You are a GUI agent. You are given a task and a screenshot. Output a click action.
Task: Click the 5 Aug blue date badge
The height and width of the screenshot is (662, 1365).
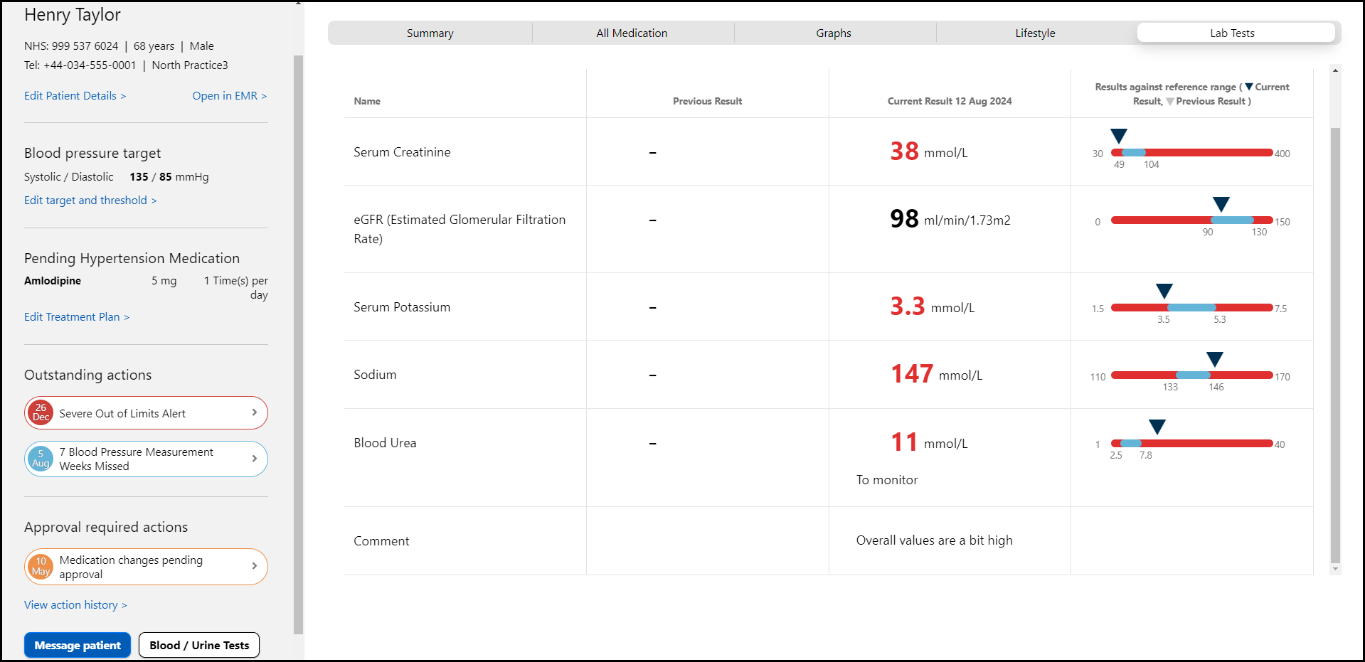pyautogui.click(x=41, y=459)
